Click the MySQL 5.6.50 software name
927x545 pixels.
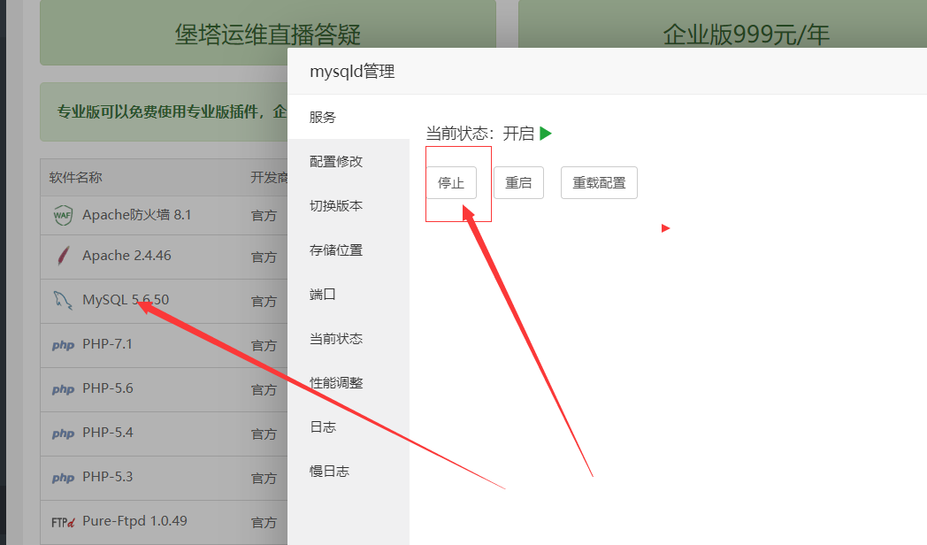[x=126, y=300]
